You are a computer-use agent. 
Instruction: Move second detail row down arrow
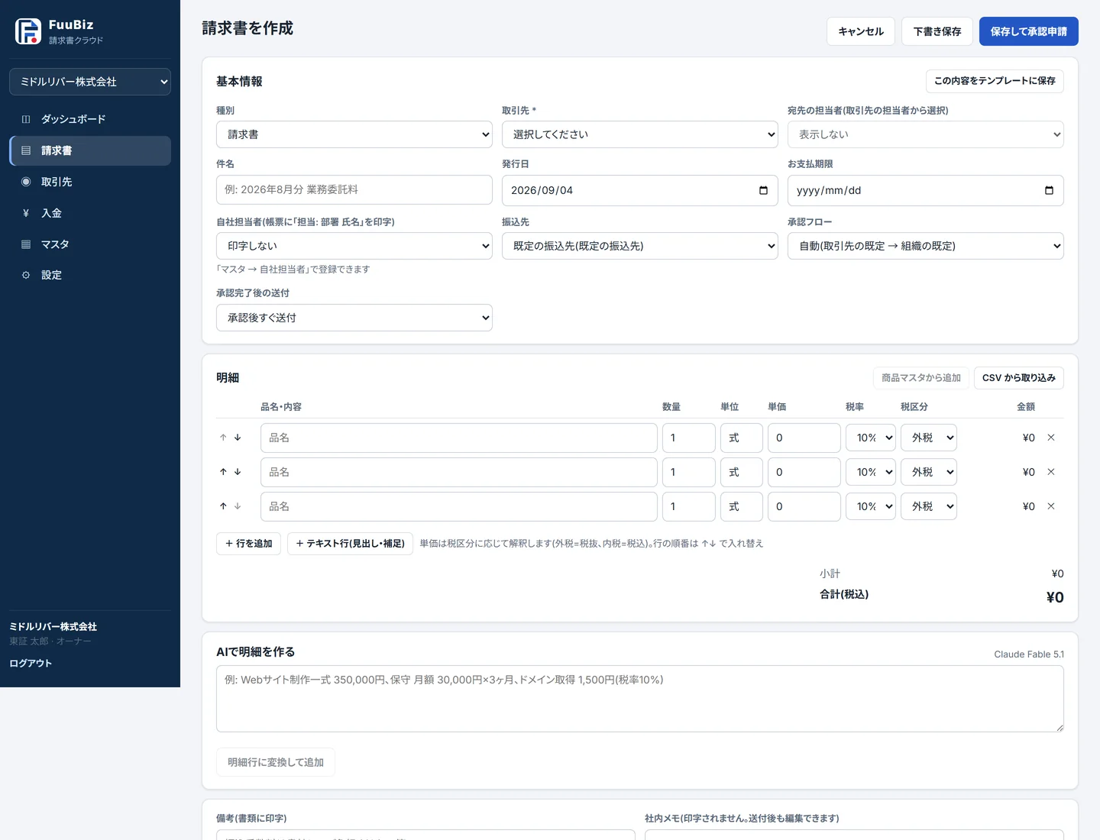238,472
